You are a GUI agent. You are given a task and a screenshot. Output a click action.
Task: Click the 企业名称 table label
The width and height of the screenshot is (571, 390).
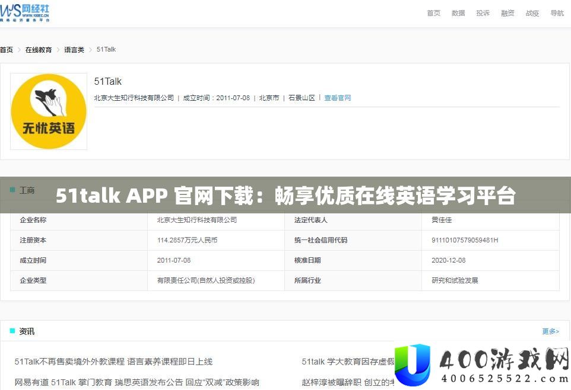click(x=33, y=220)
